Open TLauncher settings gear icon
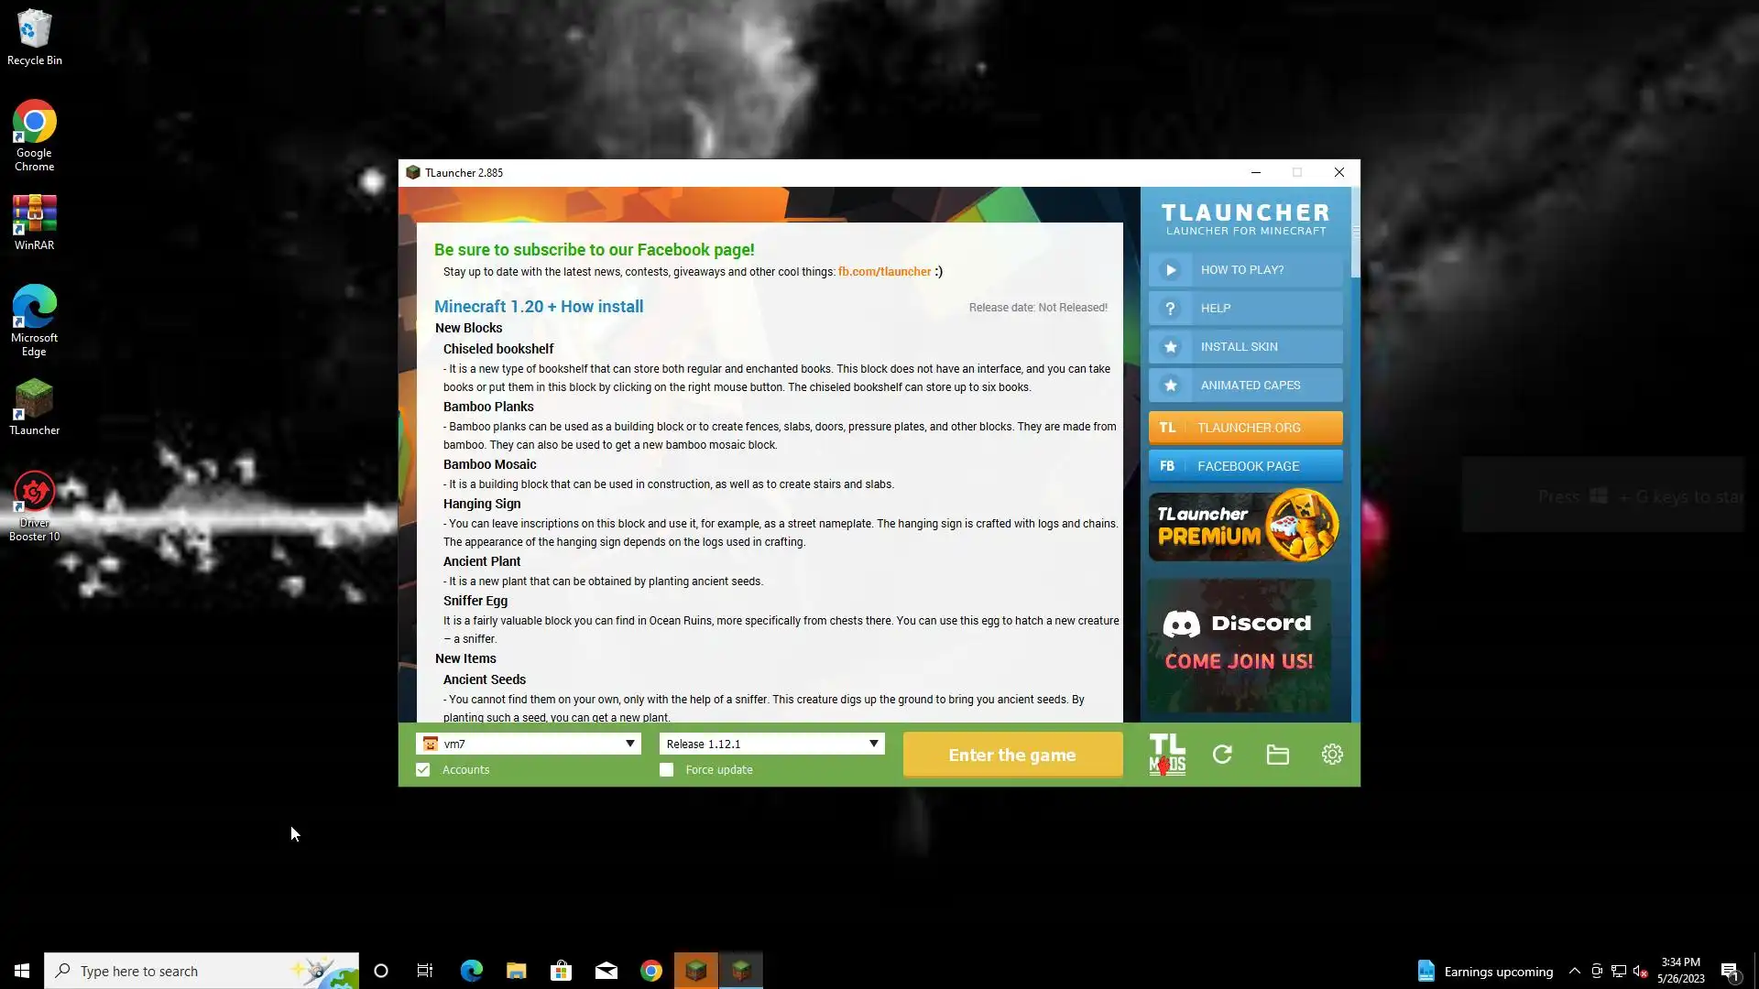This screenshot has width=1759, height=989. [1332, 755]
